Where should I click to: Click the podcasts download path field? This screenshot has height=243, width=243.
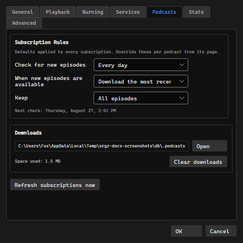(102, 146)
